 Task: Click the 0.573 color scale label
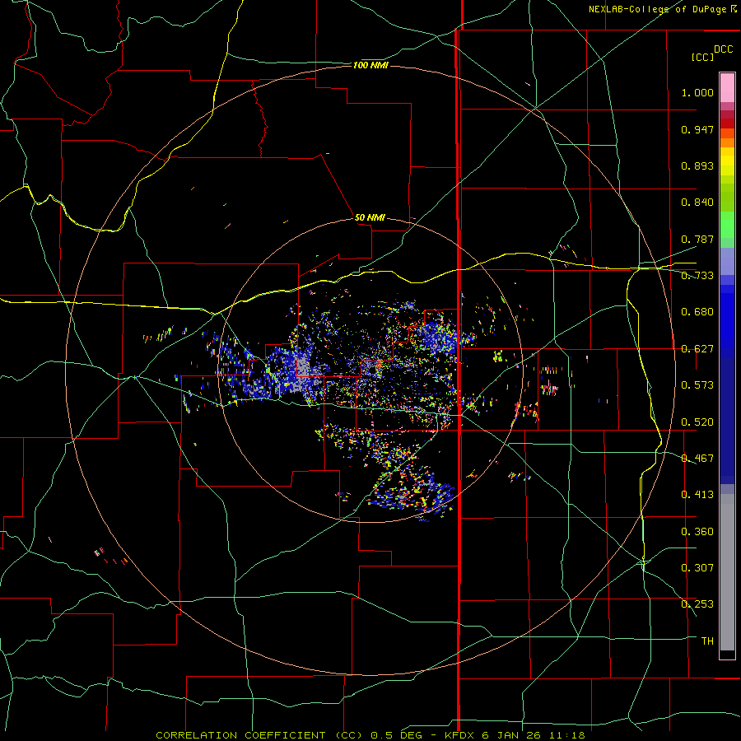pyautogui.click(x=697, y=385)
